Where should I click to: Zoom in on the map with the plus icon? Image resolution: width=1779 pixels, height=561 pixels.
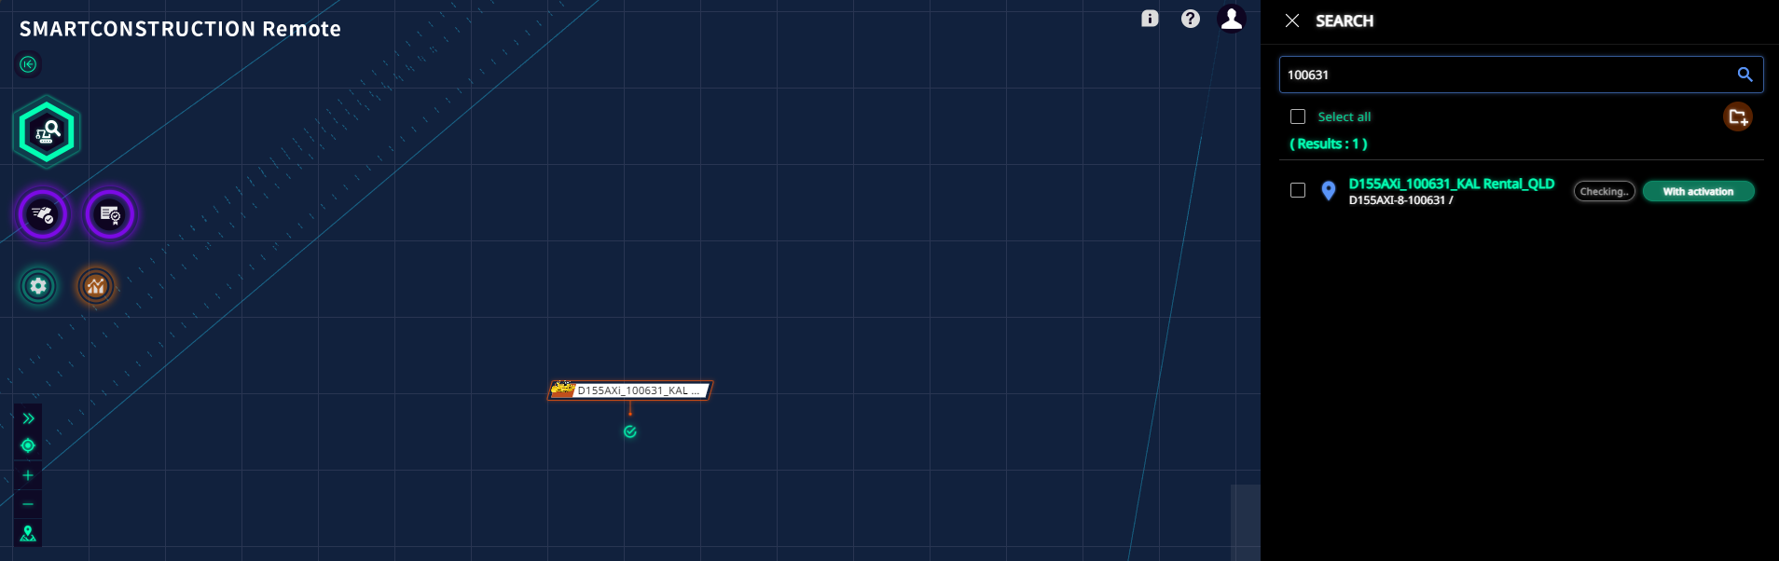point(28,475)
